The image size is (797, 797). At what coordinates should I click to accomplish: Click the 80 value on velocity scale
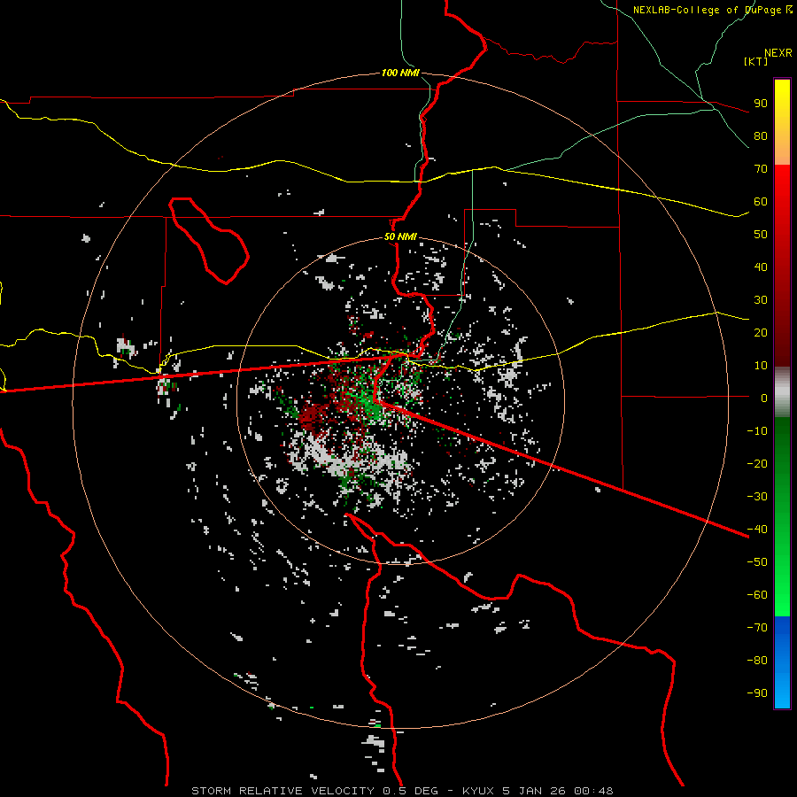pyautogui.click(x=761, y=136)
